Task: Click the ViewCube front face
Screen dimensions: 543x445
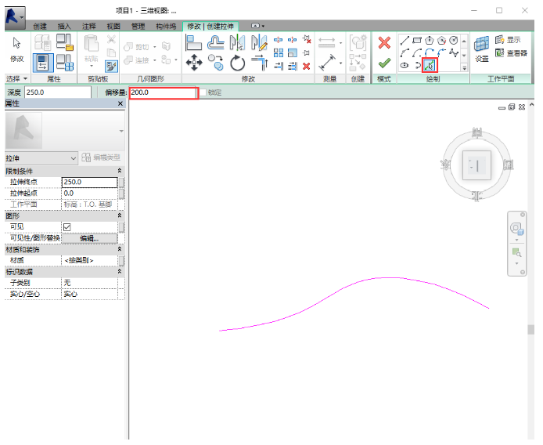Action: (476, 165)
